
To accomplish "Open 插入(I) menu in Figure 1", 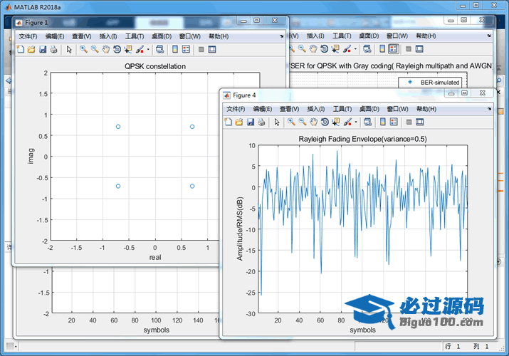I will point(108,36).
